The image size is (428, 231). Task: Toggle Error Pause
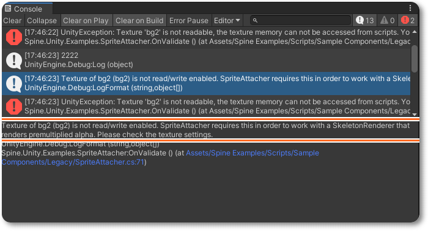[188, 20]
